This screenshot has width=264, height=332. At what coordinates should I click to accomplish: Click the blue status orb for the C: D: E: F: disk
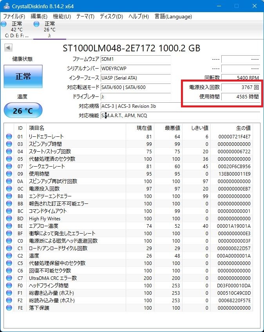[4, 24]
